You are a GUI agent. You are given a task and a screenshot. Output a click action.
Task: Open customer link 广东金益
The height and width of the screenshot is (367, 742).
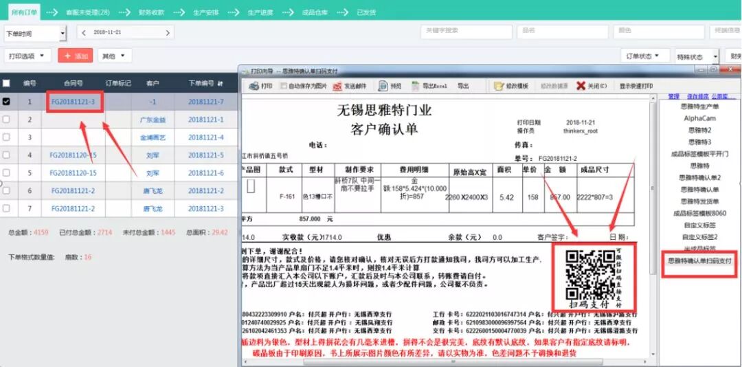(153, 120)
